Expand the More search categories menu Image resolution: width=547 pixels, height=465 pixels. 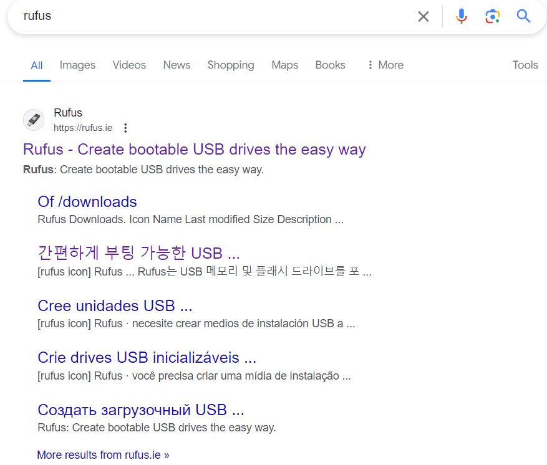385,65
